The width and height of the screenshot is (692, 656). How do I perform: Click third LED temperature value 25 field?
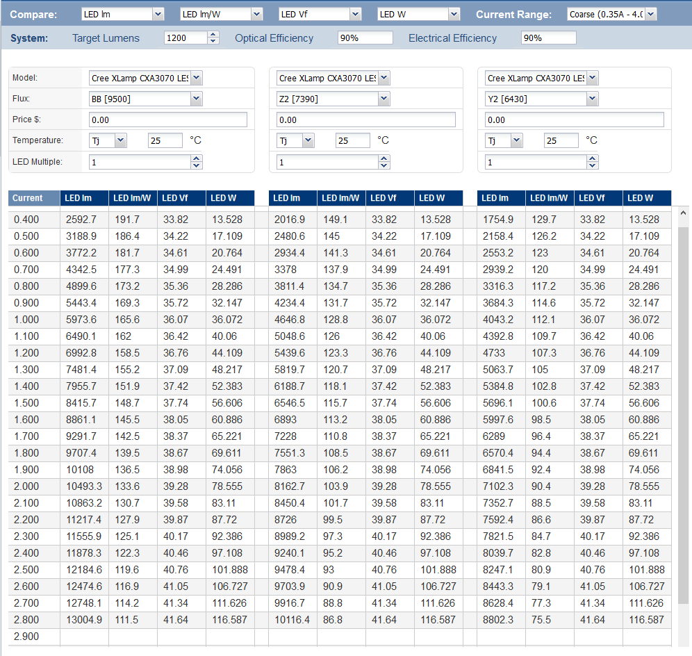[561, 141]
